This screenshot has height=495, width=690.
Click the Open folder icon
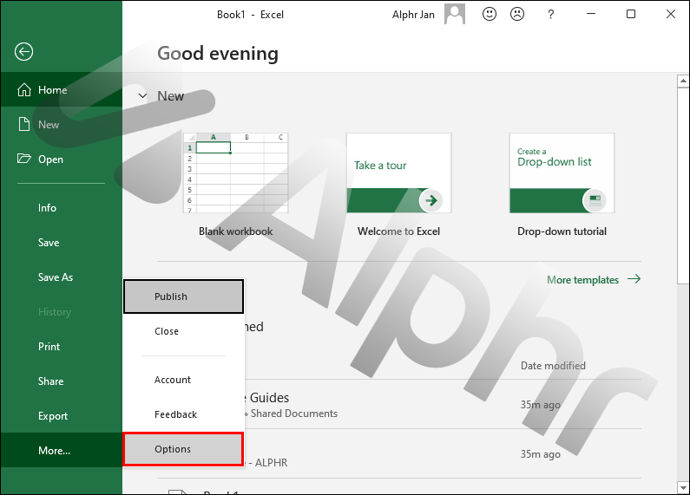(23, 160)
